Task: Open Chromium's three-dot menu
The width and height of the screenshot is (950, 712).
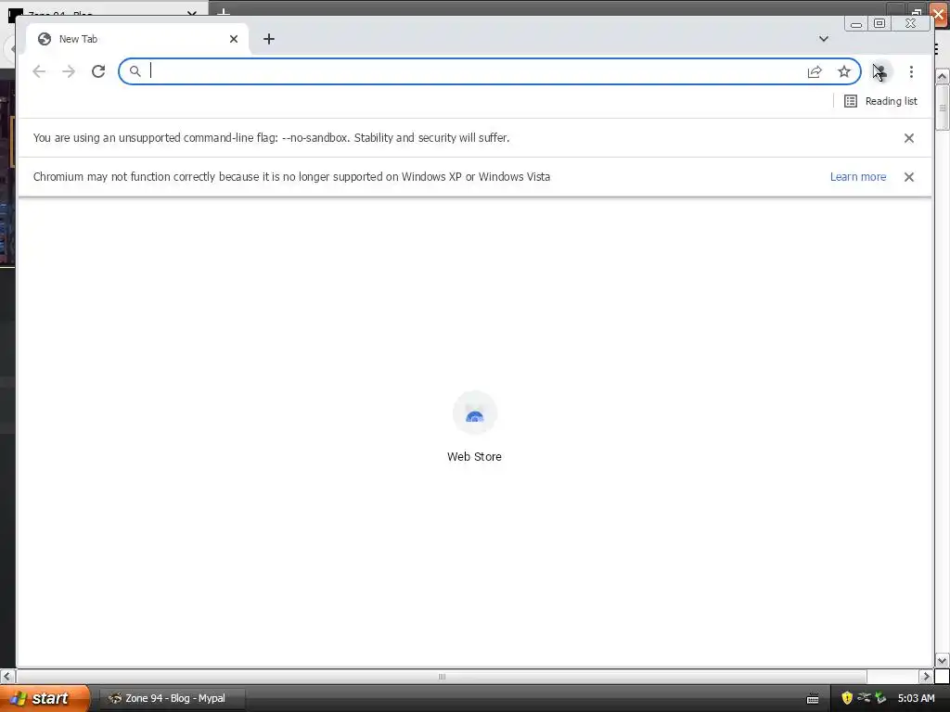Action: [911, 71]
